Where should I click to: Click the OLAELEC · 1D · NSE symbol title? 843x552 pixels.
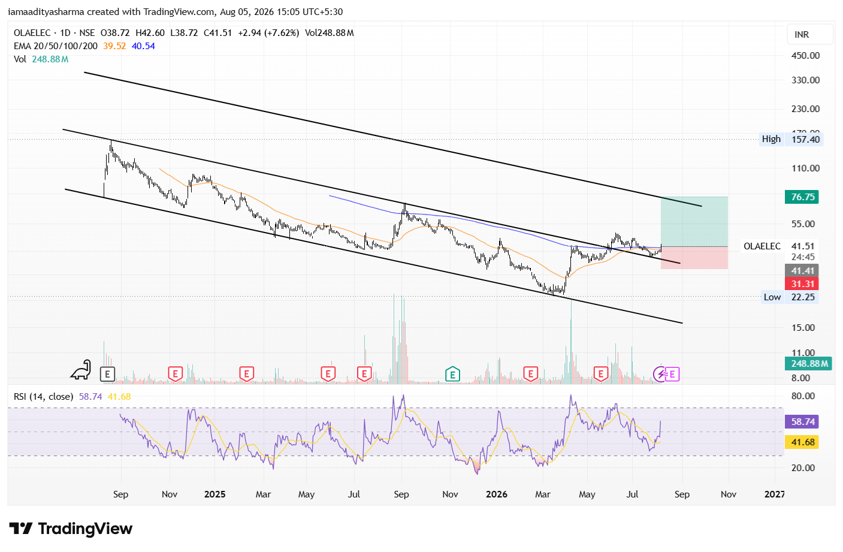pos(55,33)
